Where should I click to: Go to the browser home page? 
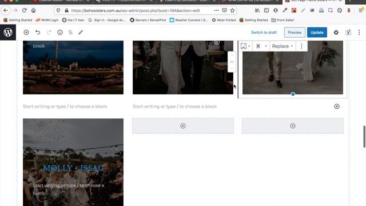point(33,10)
